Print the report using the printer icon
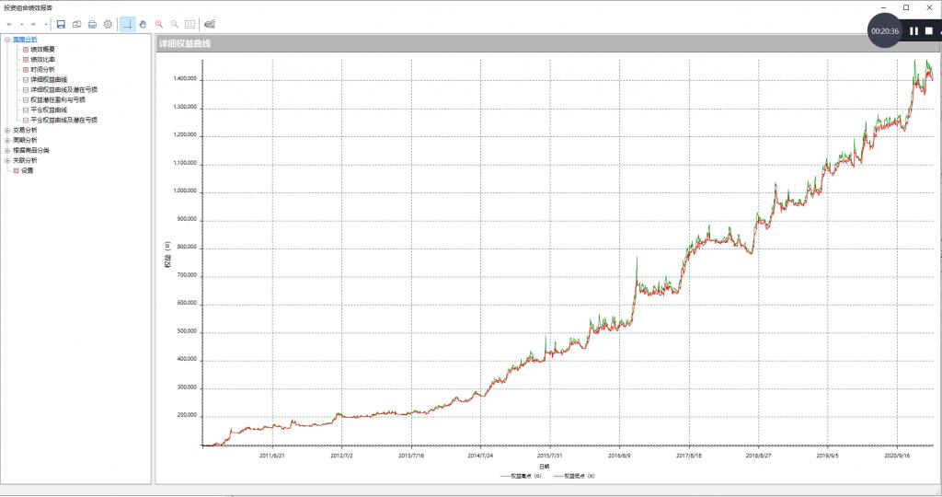 92,24
